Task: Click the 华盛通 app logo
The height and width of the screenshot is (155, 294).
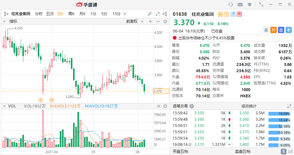Action: 87,4
